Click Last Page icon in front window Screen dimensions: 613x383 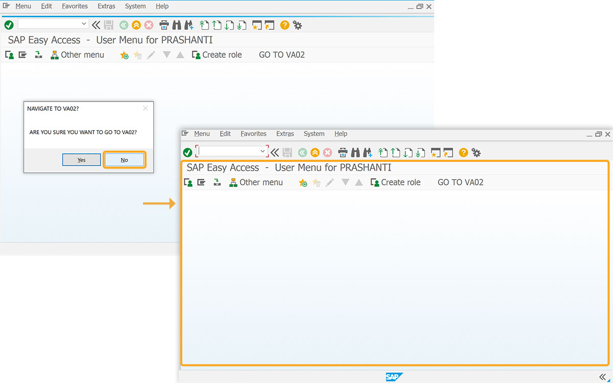pos(420,152)
